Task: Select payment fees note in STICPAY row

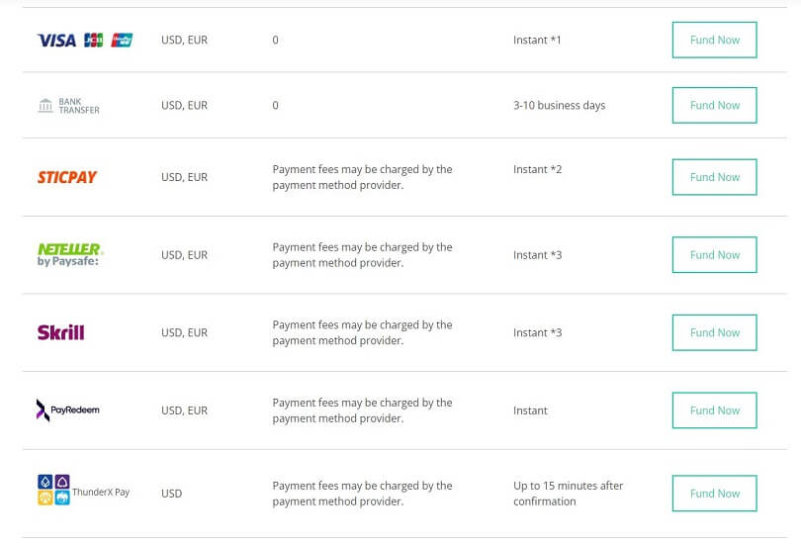Action: 362,177
